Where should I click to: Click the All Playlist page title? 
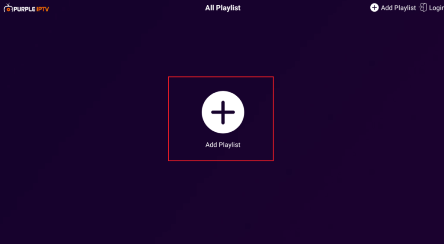point(223,8)
